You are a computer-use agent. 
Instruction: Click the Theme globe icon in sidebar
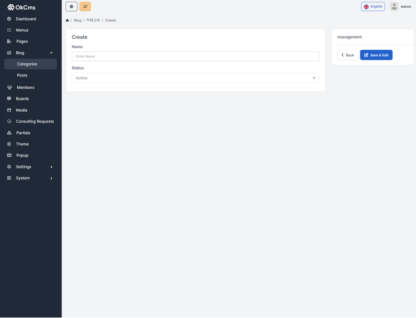tap(9, 144)
